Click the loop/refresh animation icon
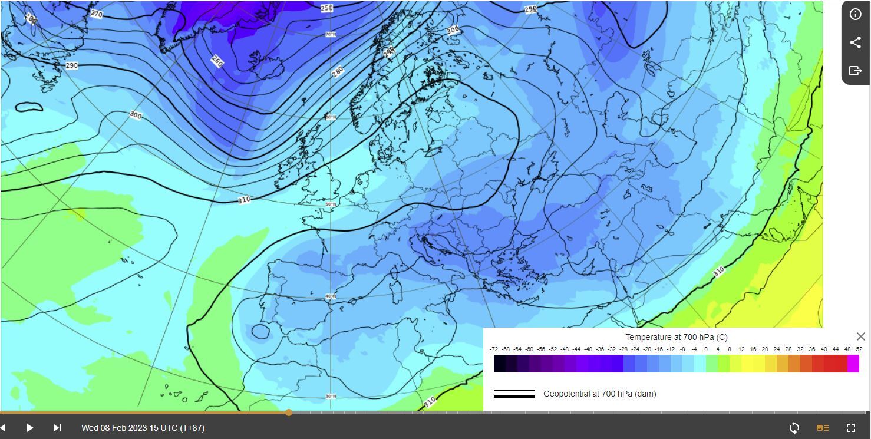Viewport: 871px width, 439px height. coord(794,428)
